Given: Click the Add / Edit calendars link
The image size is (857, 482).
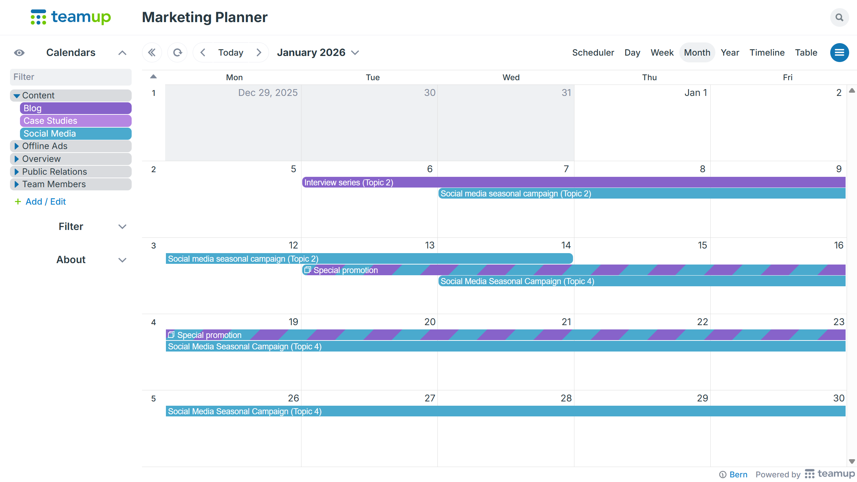Looking at the screenshot, I should pyautogui.click(x=45, y=202).
